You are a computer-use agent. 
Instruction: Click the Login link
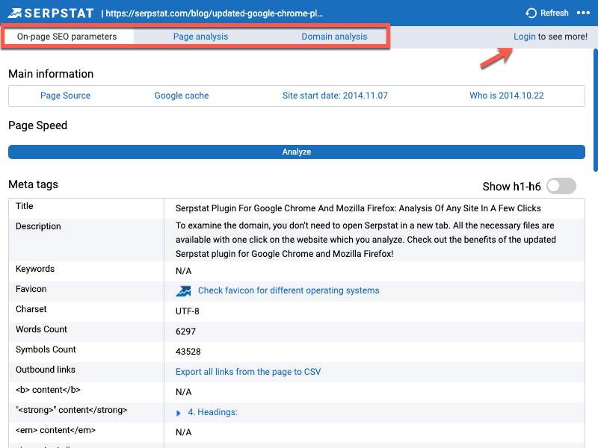coord(524,36)
